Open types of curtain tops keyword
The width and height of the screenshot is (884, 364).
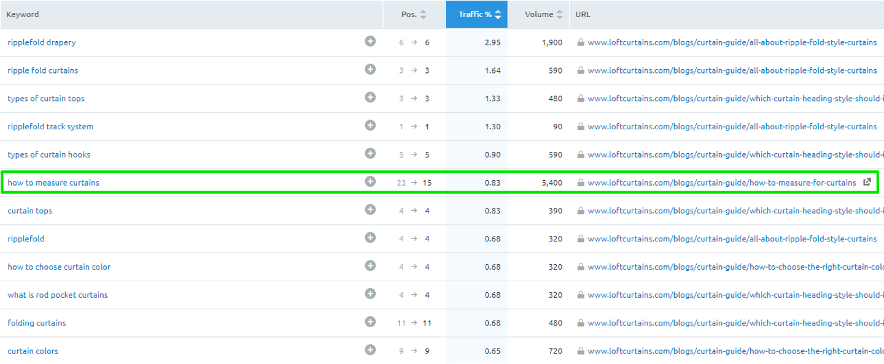tap(46, 99)
